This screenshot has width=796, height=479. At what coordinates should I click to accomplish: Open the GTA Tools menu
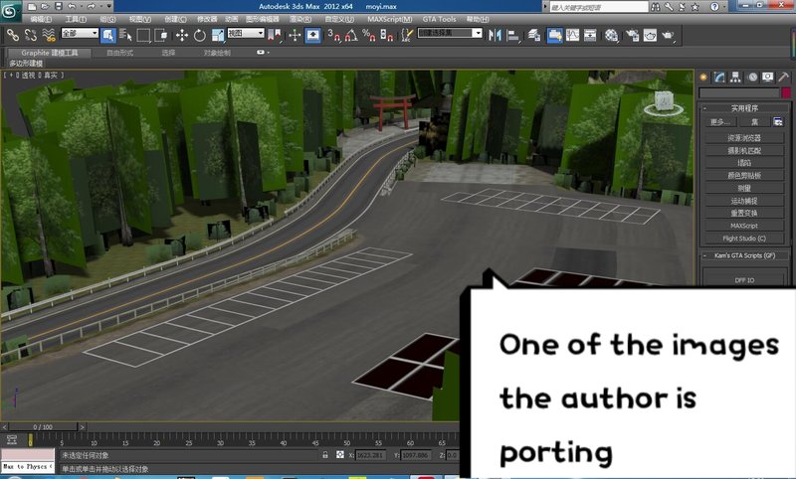(439, 19)
